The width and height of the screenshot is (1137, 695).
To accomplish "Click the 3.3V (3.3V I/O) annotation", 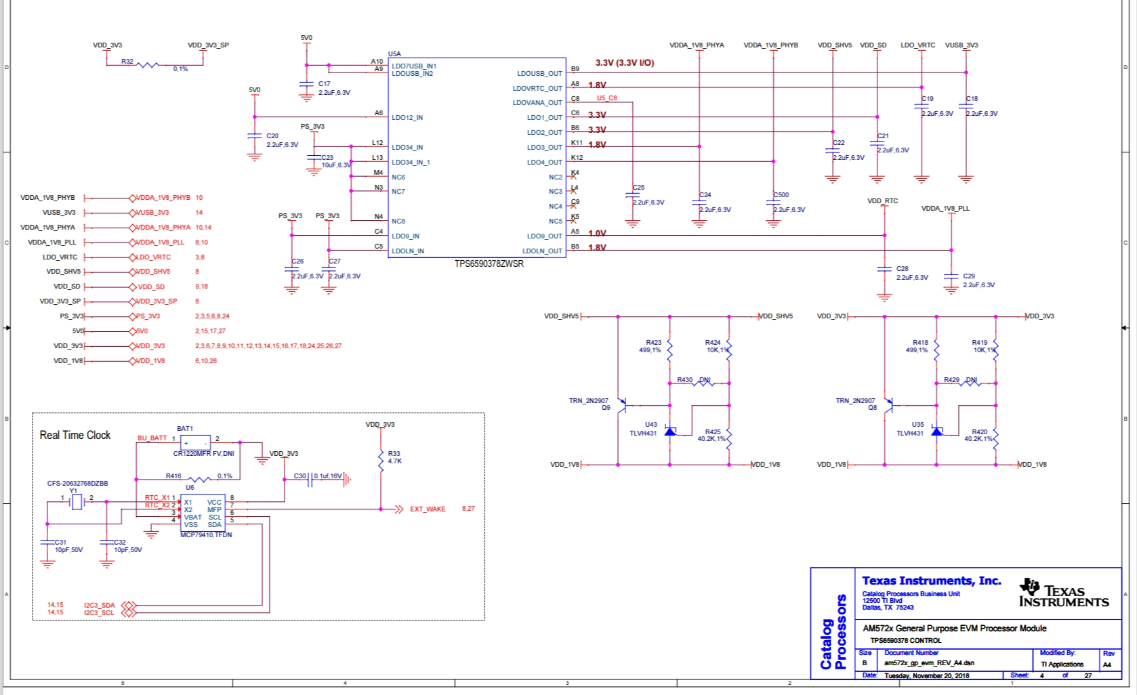I will point(625,63).
